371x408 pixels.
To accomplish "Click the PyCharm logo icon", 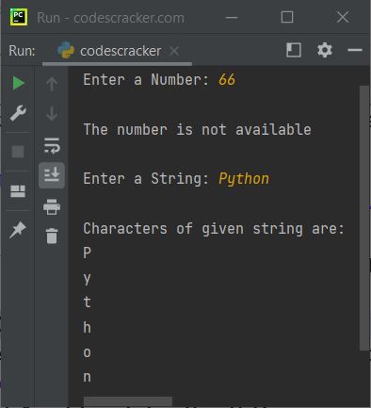I will coord(19,17).
